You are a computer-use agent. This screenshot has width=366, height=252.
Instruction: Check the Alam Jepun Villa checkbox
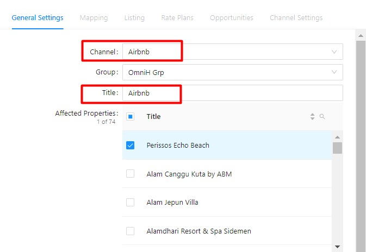pos(130,203)
